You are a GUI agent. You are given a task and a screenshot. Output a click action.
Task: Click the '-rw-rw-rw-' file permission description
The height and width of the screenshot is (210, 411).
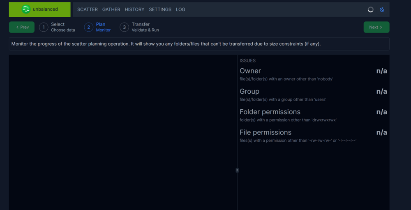tap(298, 141)
